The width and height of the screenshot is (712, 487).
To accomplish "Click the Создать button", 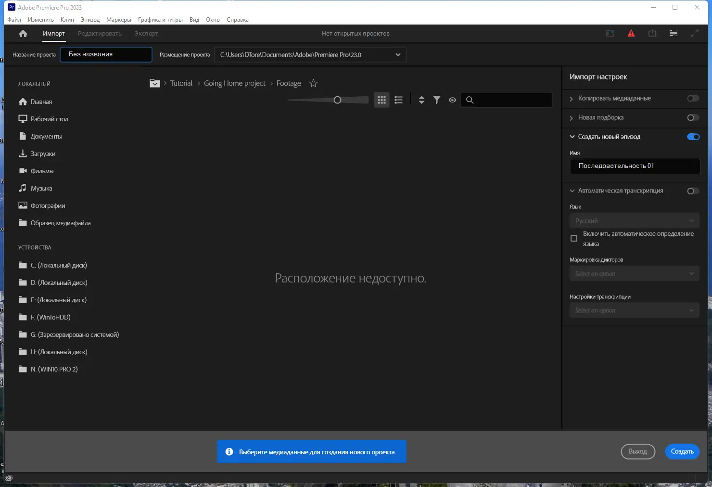I will [x=682, y=451].
